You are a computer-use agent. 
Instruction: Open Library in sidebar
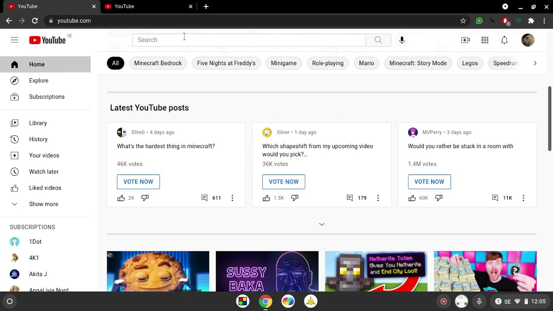coord(45,123)
